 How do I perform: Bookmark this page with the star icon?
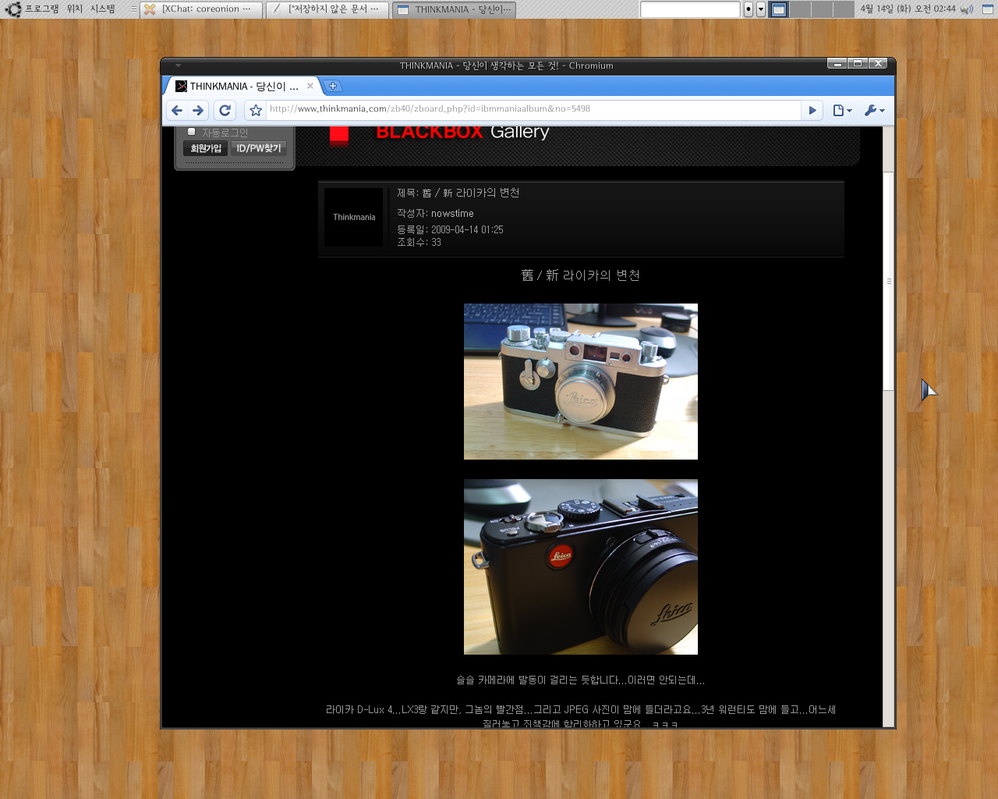(255, 110)
